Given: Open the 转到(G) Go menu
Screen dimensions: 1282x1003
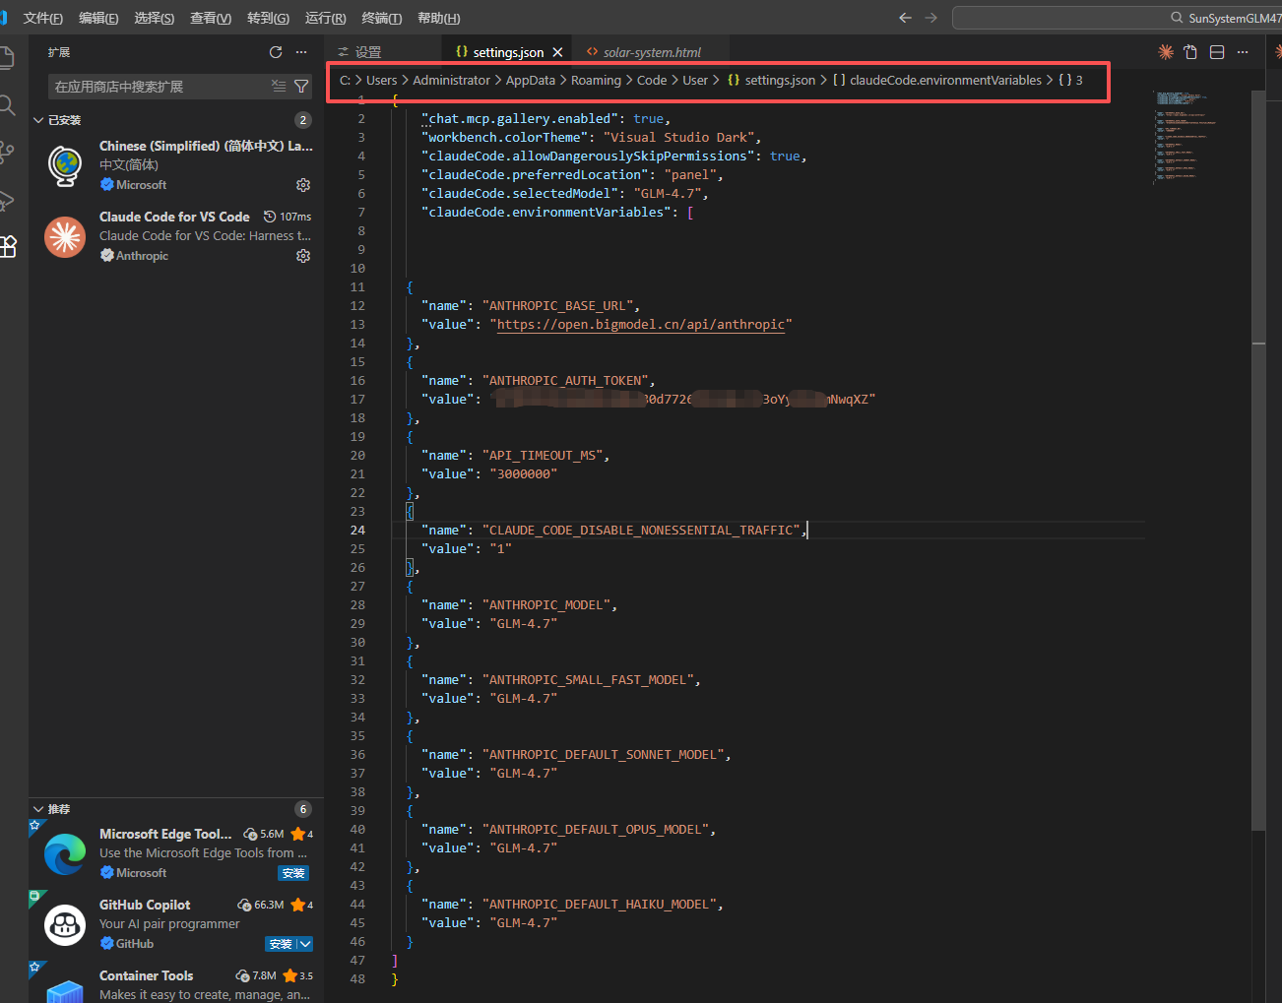Looking at the screenshot, I should tap(268, 18).
